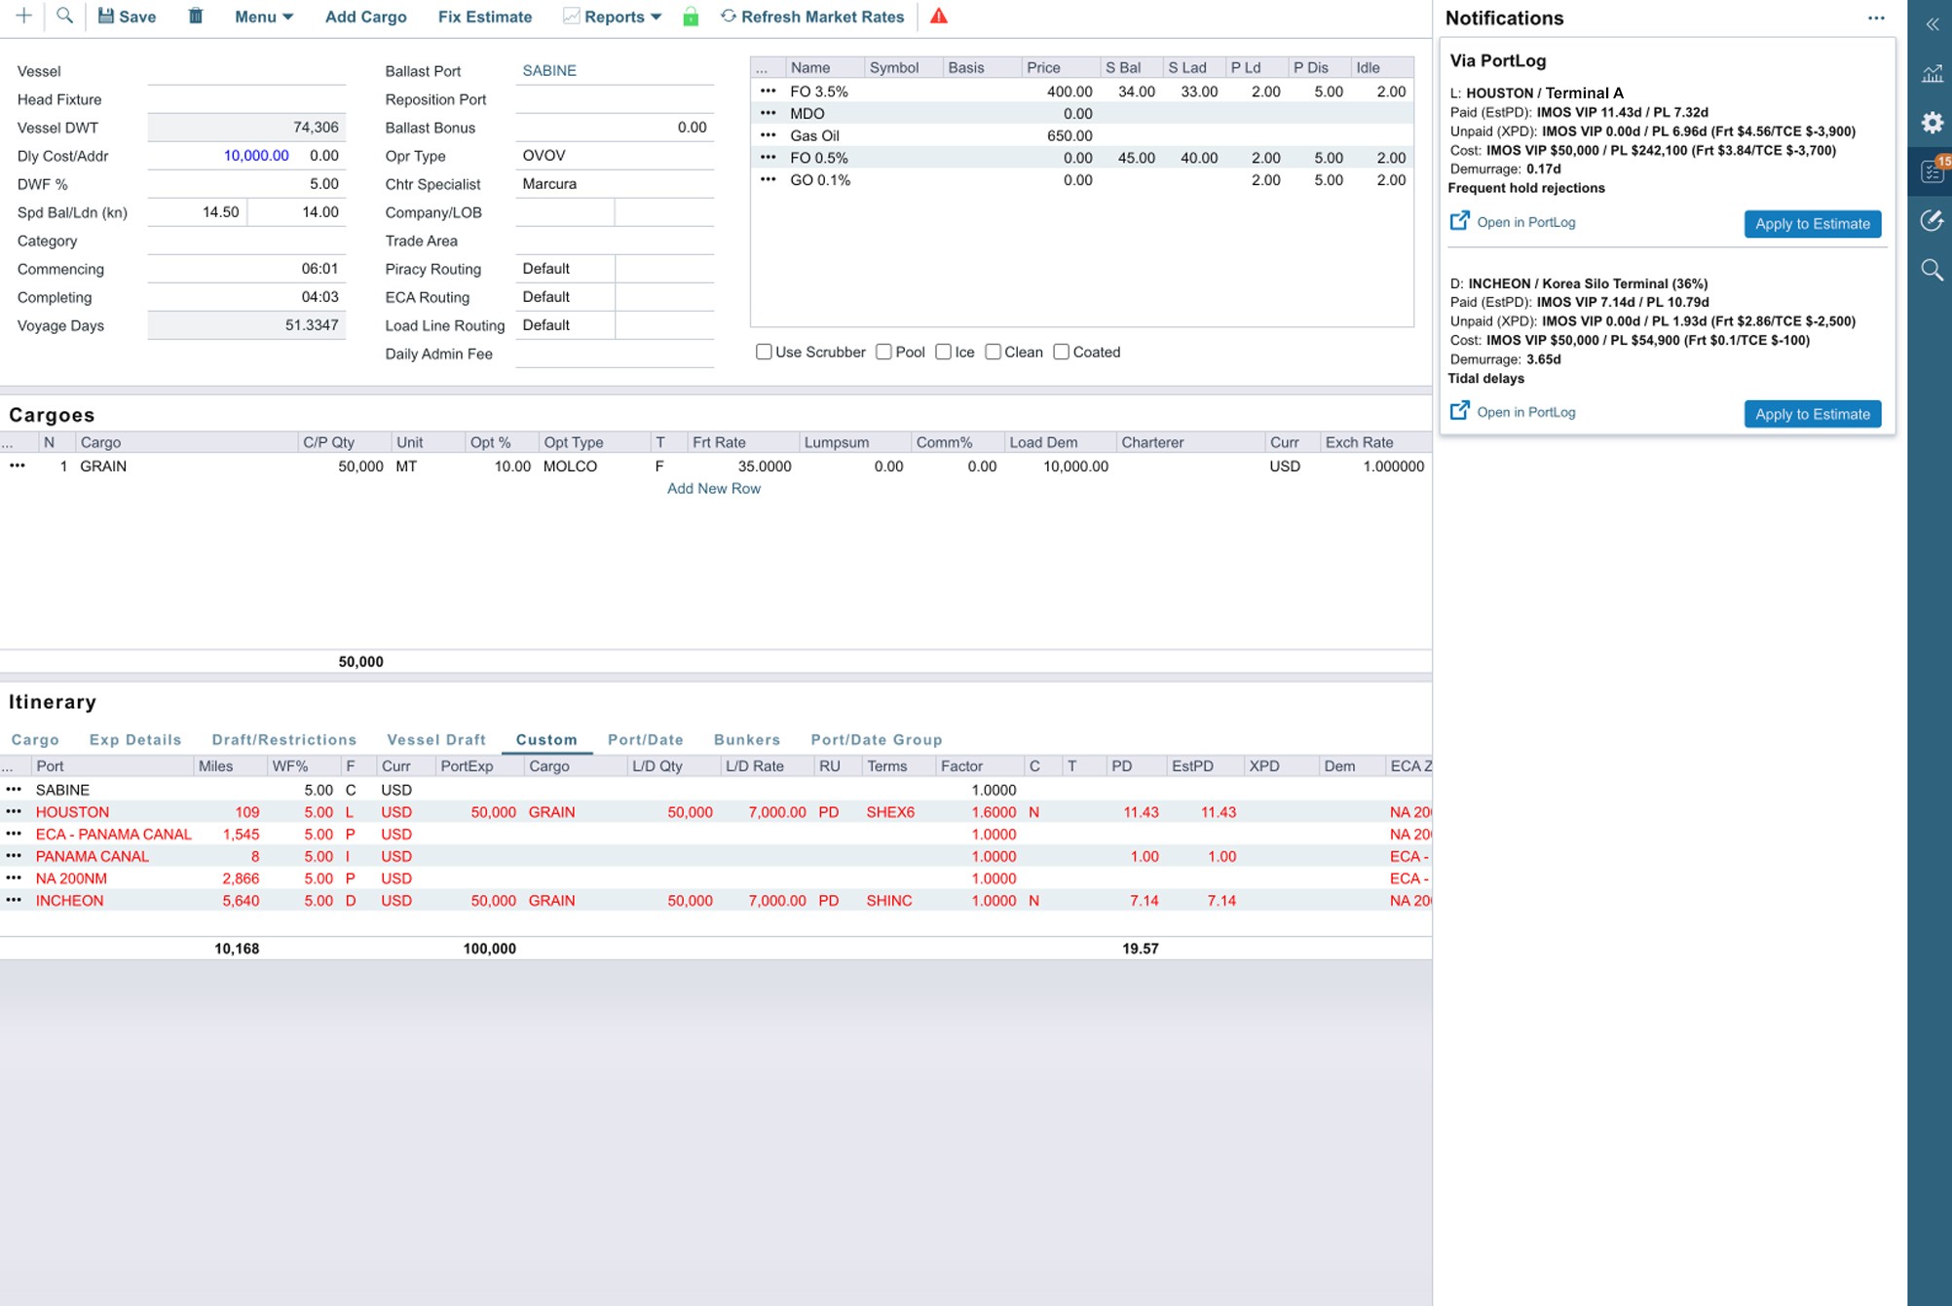Click the Vessel name input field
The height and width of the screenshot is (1306, 1952).
tap(246, 71)
